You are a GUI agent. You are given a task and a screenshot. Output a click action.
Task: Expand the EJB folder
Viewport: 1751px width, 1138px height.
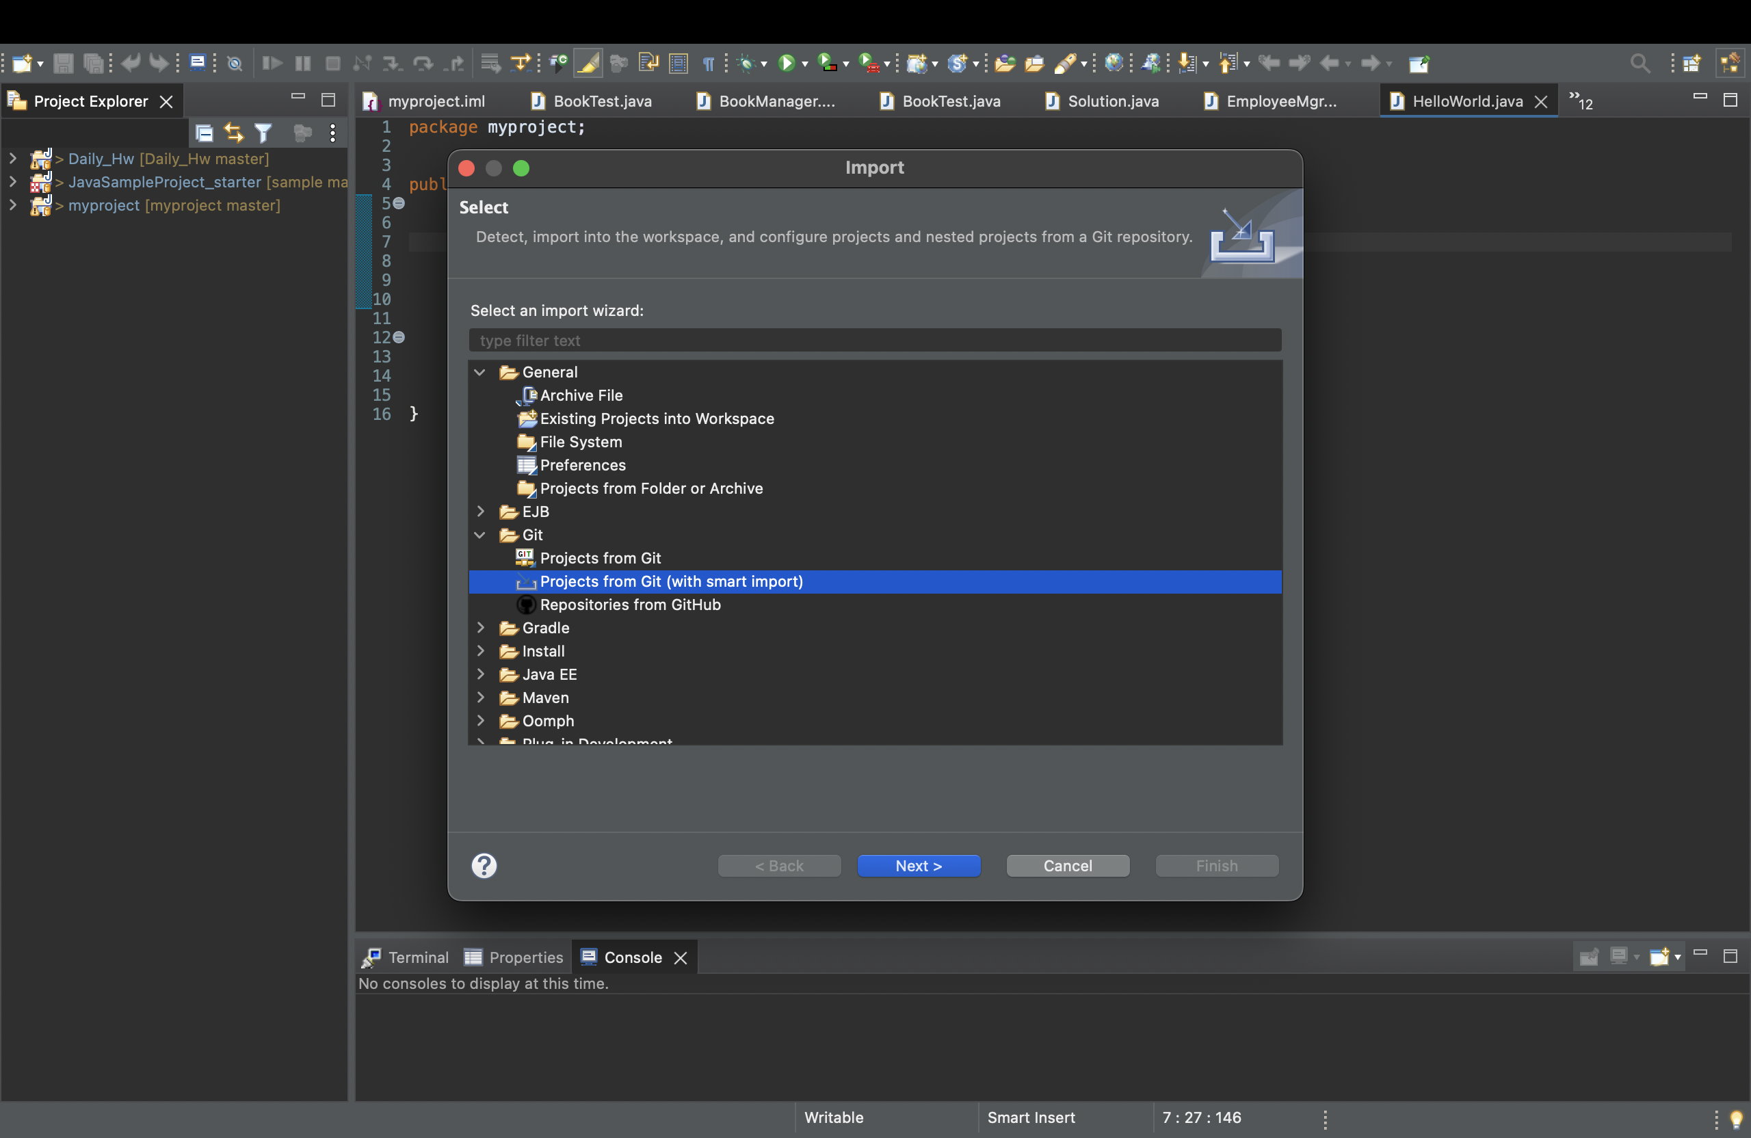tap(480, 512)
